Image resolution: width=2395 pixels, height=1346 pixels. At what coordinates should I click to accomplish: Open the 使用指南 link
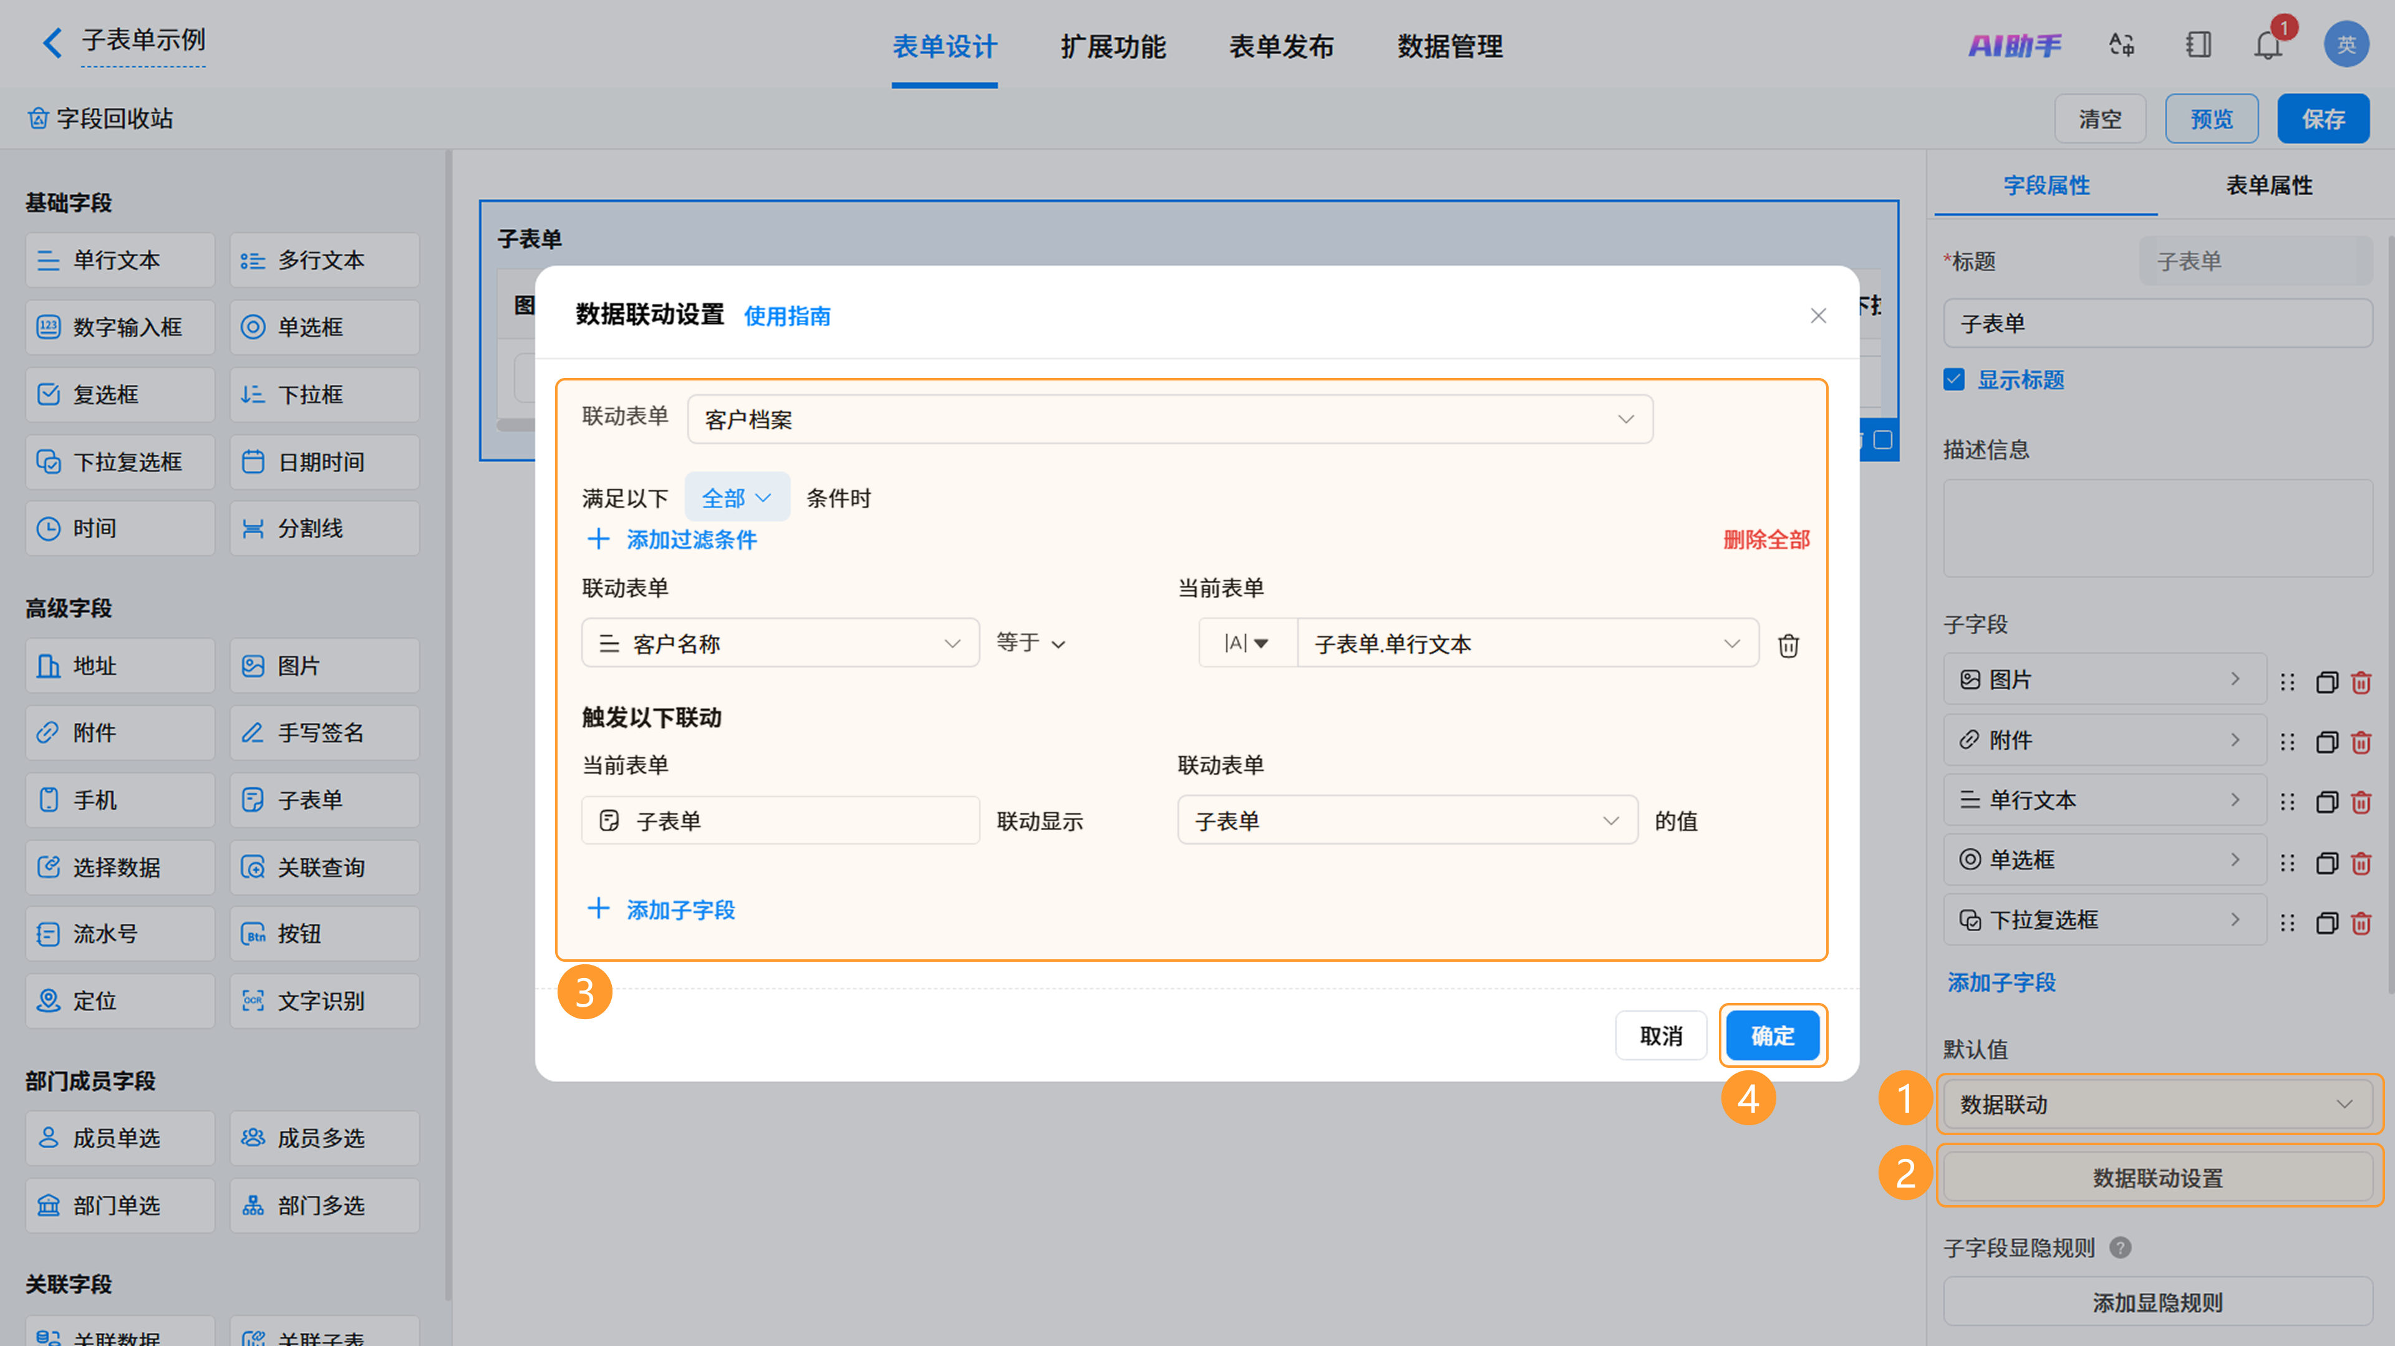(786, 316)
